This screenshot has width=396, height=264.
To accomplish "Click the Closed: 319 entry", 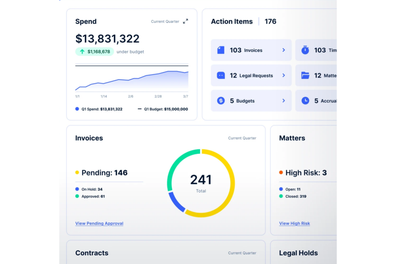I will click(296, 196).
